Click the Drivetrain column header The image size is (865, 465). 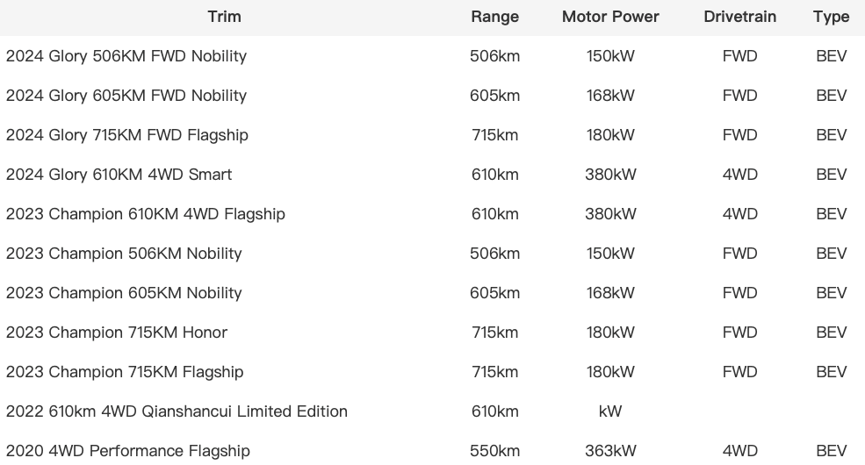point(739,17)
